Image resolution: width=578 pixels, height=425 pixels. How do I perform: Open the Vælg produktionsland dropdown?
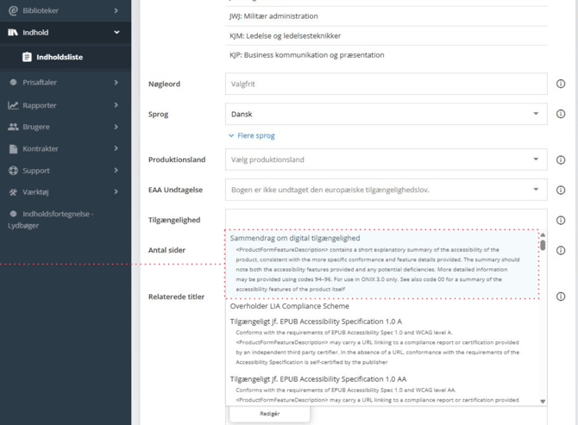coord(386,159)
